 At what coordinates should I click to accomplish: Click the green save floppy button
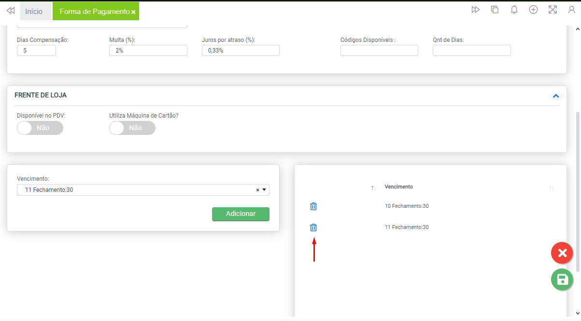coord(562,280)
